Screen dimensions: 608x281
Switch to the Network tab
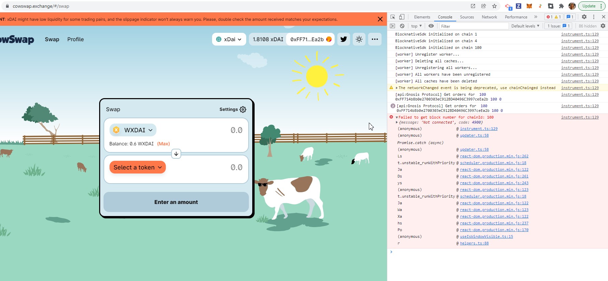coord(489,17)
